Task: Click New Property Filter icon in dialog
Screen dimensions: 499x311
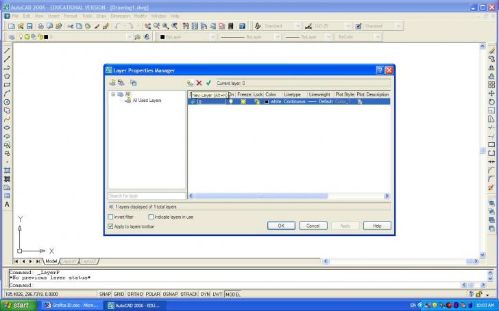Action: [112, 83]
